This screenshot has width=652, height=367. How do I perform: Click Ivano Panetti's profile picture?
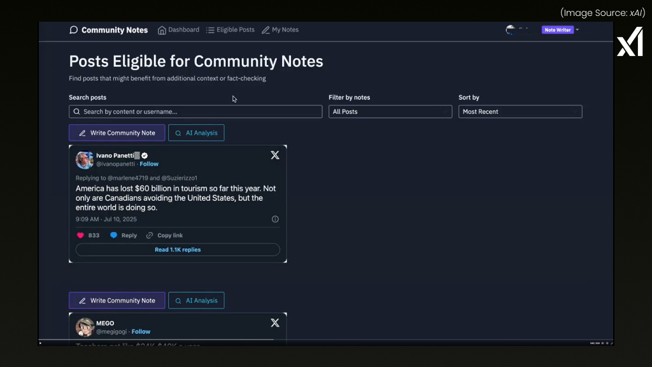coord(85,160)
